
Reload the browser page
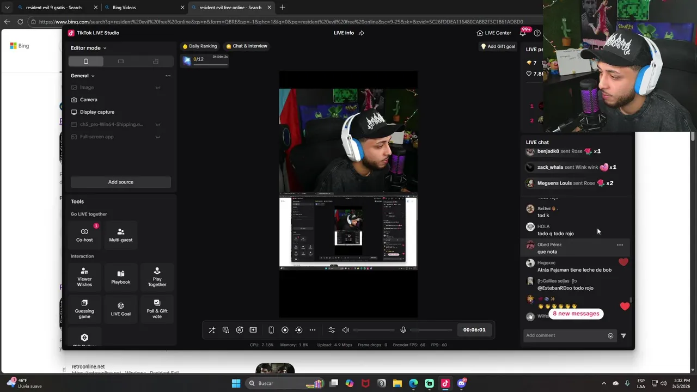click(20, 22)
